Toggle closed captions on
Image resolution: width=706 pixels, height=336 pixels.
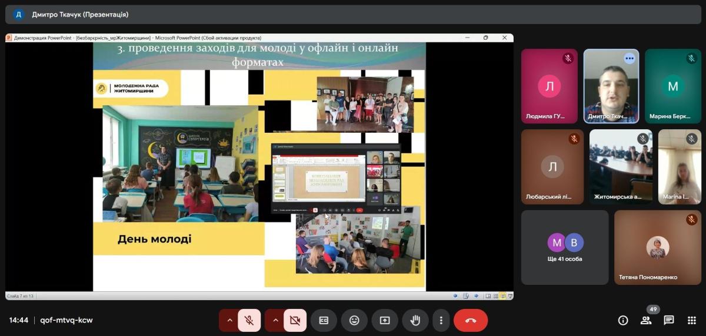click(x=324, y=320)
